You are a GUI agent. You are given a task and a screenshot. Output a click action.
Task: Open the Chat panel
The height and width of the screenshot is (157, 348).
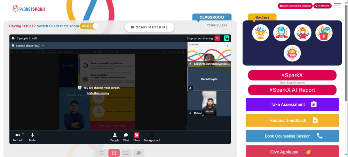click(126, 137)
